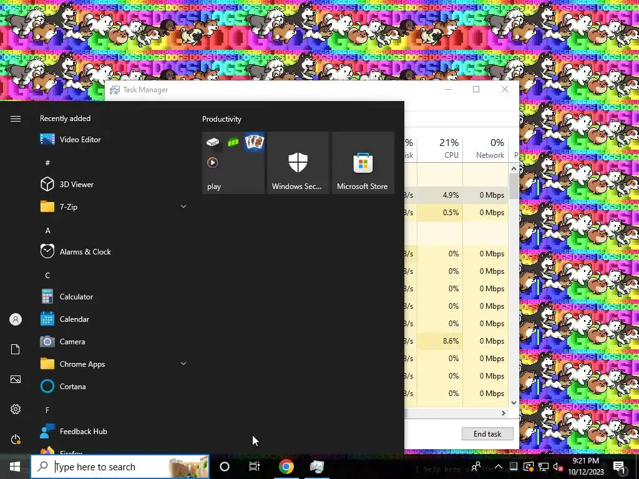
Task: Open Pictures from Start sidebar
Action: pos(16,379)
